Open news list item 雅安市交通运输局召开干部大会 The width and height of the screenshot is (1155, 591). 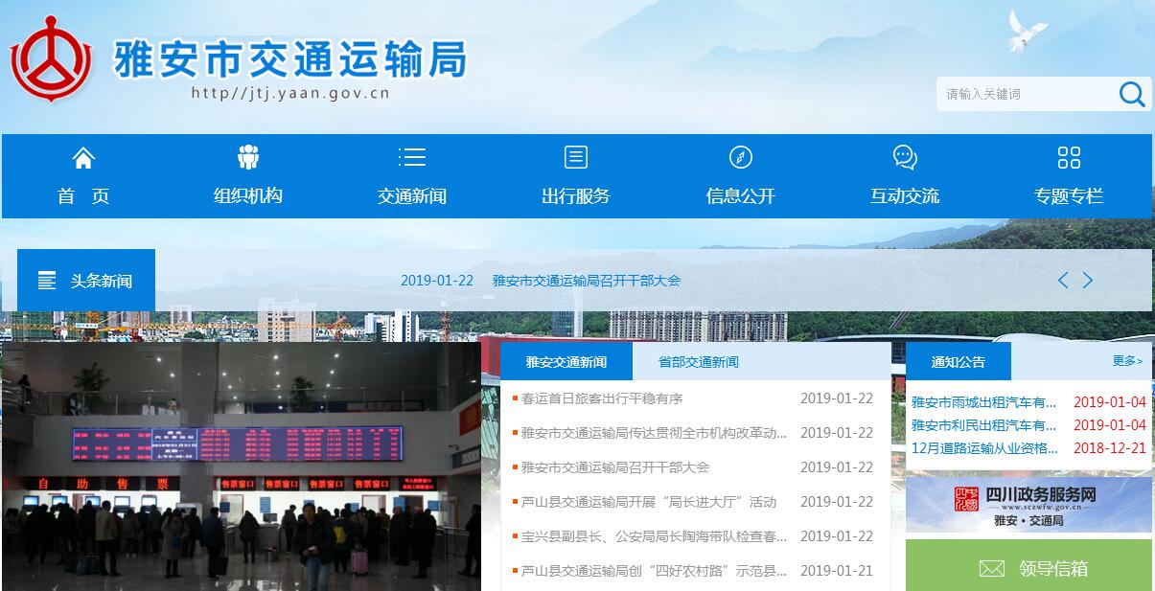[615, 467]
